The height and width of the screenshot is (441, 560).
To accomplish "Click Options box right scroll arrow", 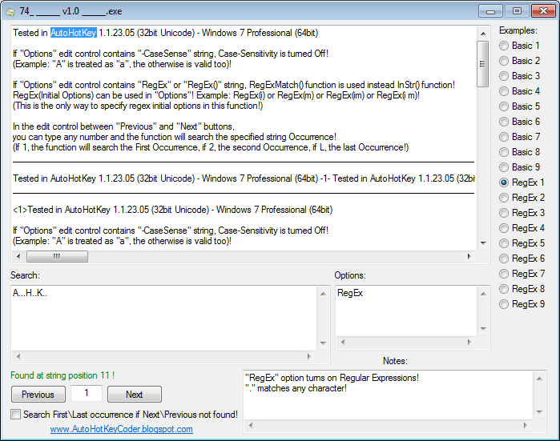I will click(x=469, y=343).
